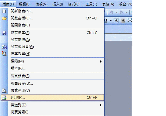166x116 pixels.
Task: Expand the 傳送到(D) submenu arrow
Action: click(x=101, y=105)
